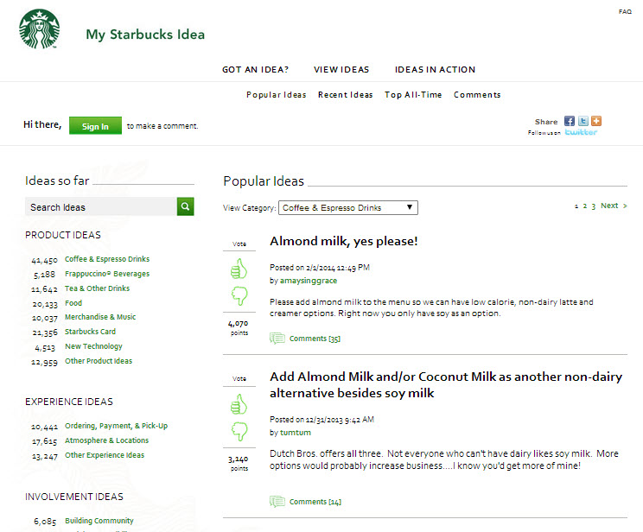Open Merchandise & Music category
Image resolution: width=643 pixels, height=532 pixels.
pos(100,317)
